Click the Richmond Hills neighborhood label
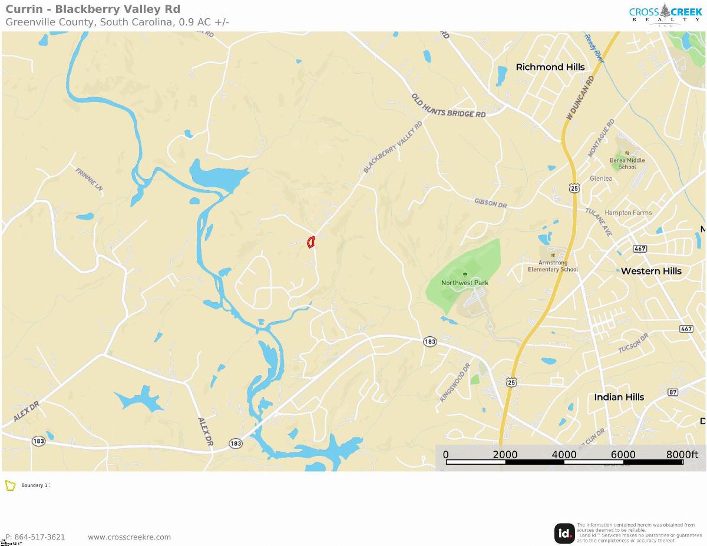Image resolution: width=707 pixels, height=546 pixels. 550,67
